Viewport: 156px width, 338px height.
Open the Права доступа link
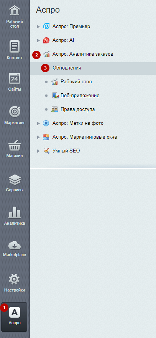[77, 109]
